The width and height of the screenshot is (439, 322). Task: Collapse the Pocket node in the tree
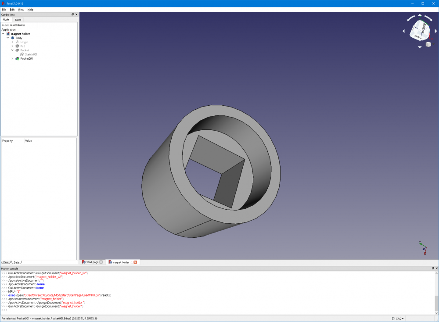click(12, 50)
